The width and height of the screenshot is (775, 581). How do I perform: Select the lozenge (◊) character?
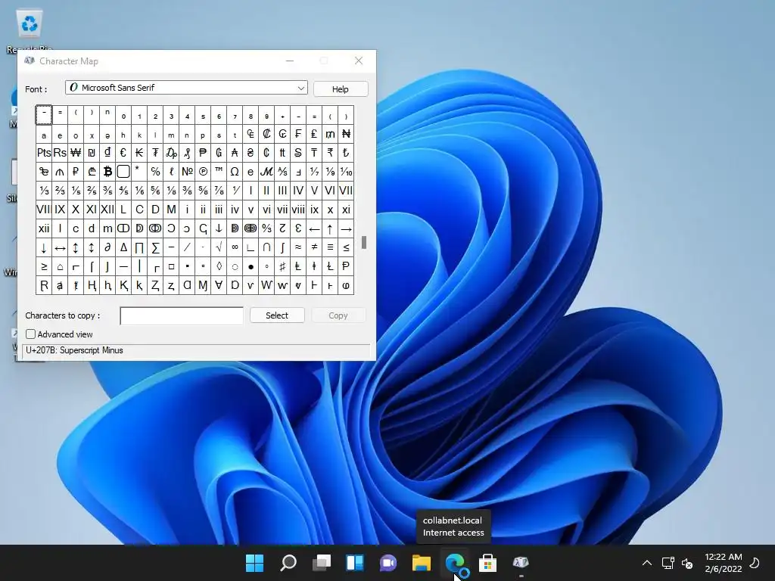coord(219,267)
